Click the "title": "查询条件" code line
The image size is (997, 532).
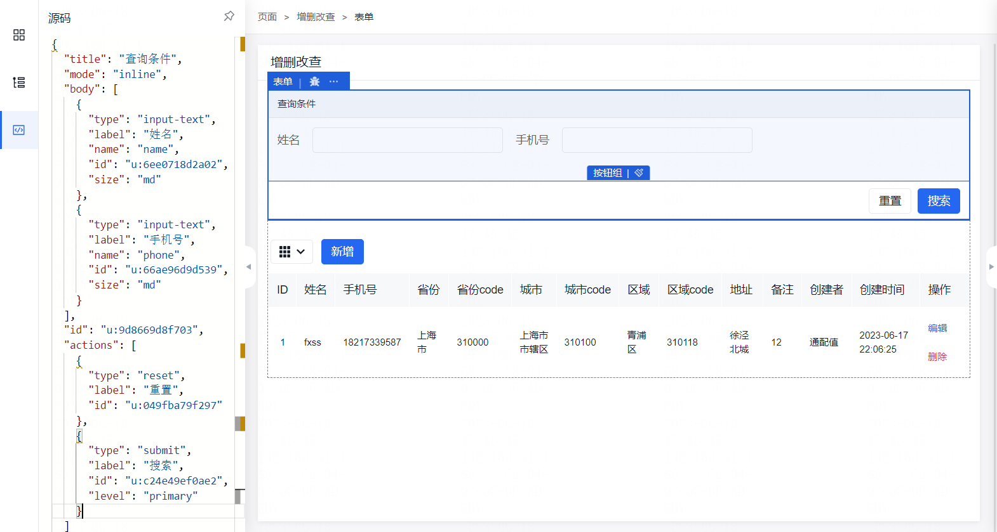pos(123,59)
